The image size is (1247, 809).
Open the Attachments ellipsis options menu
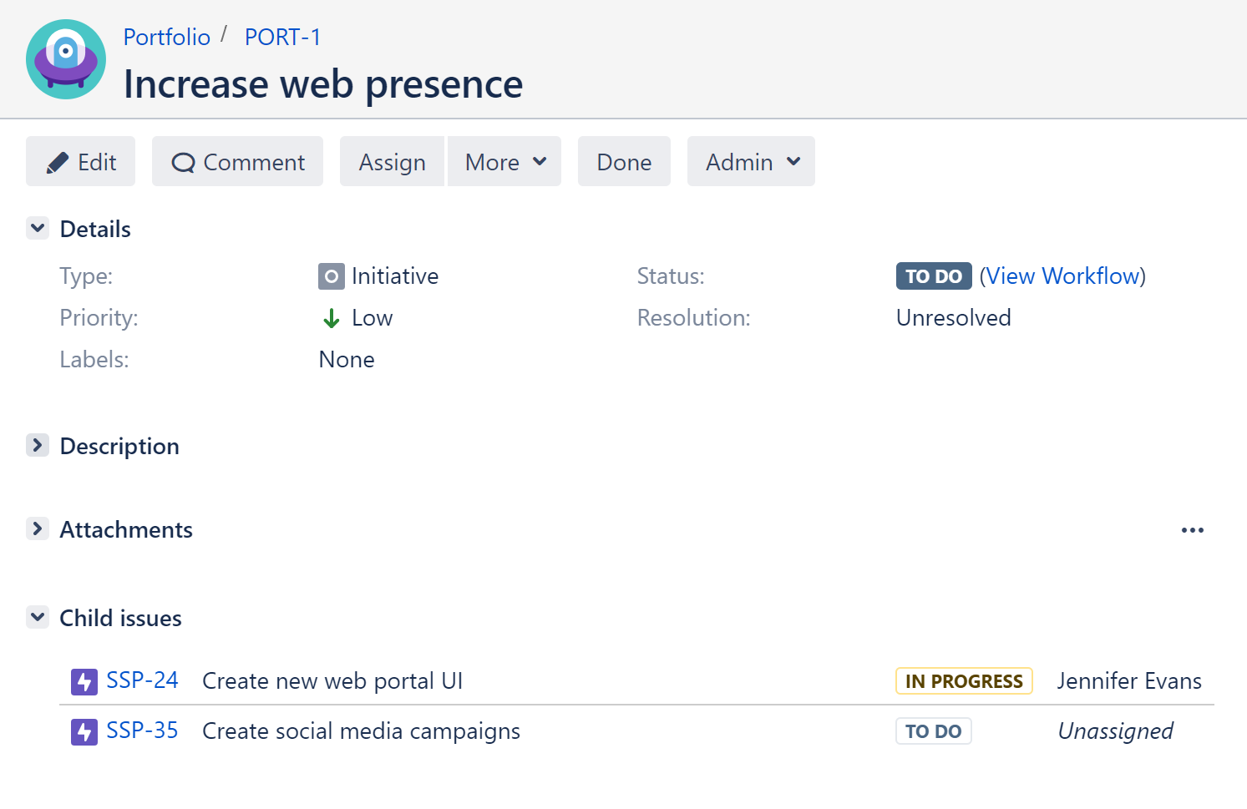[1192, 530]
